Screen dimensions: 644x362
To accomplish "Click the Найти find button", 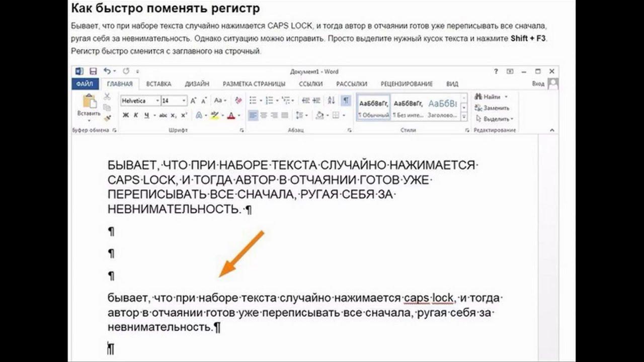I will point(491,97).
